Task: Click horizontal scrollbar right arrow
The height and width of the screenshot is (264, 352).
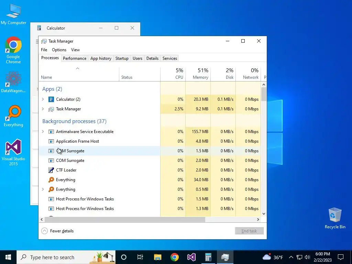Action: (x=258, y=219)
